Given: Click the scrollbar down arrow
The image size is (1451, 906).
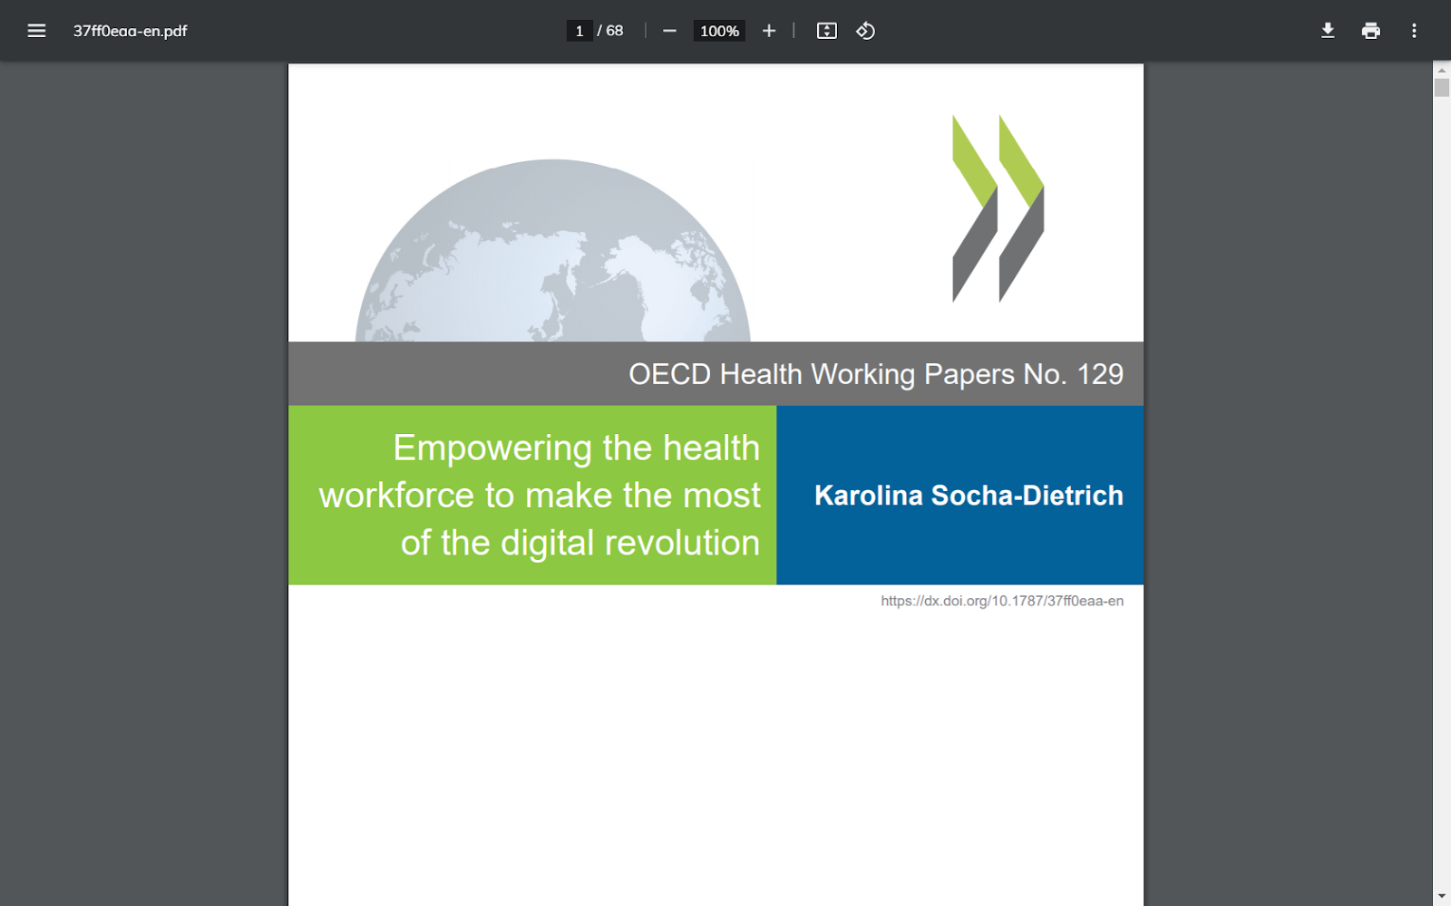Looking at the screenshot, I should click(1442, 897).
